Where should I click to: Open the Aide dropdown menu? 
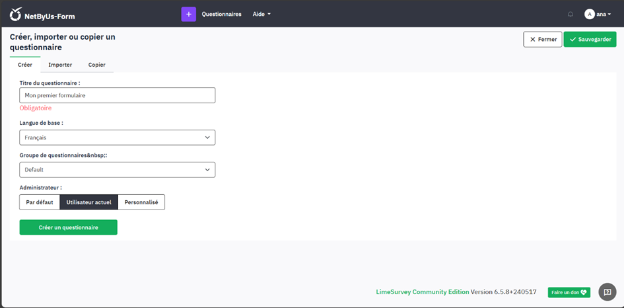tap(261, 14)
